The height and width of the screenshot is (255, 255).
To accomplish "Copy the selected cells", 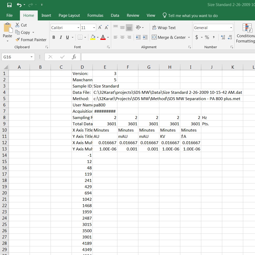I will click(23, 32).
